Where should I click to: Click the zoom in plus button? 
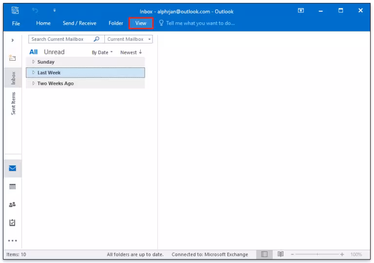point(342,254)
